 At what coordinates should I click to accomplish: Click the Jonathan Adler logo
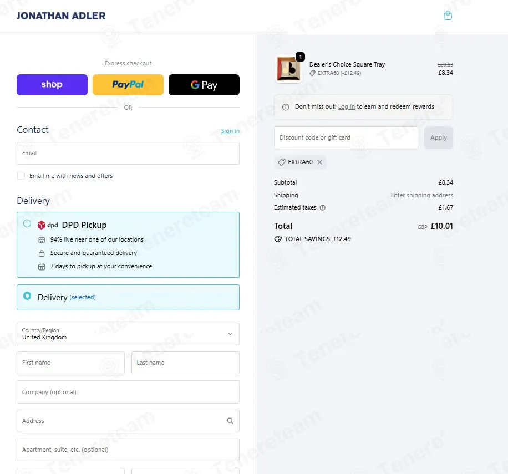tap(61, 16)
